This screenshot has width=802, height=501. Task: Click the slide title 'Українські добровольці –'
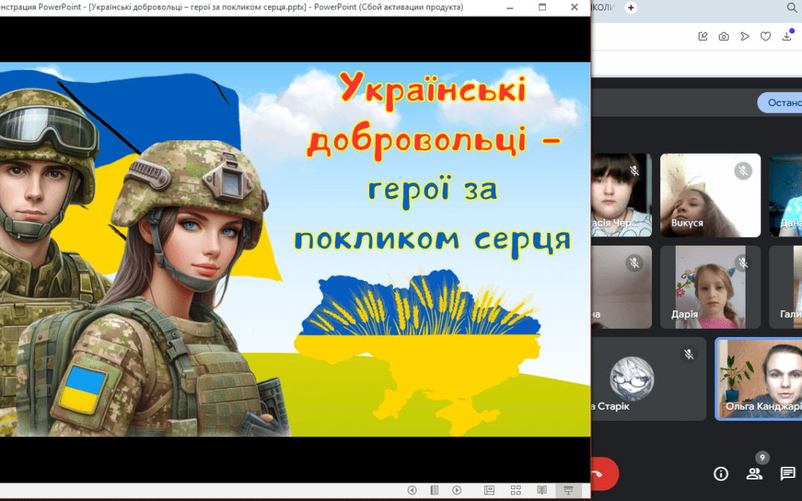coord(432,116)
